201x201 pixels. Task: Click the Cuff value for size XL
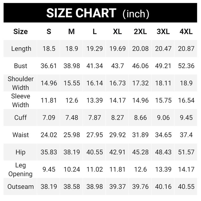[x=117, y=118]
